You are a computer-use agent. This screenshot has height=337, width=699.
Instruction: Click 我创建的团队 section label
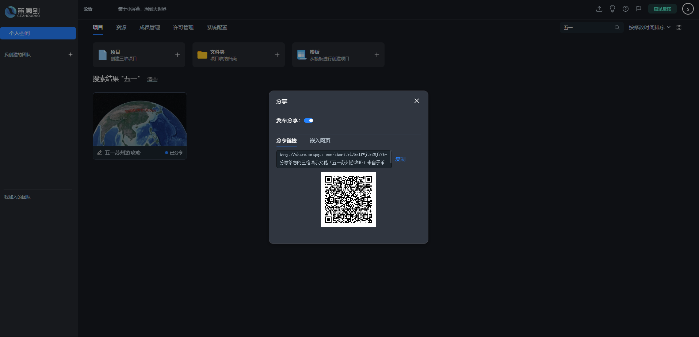coord(18,54)
